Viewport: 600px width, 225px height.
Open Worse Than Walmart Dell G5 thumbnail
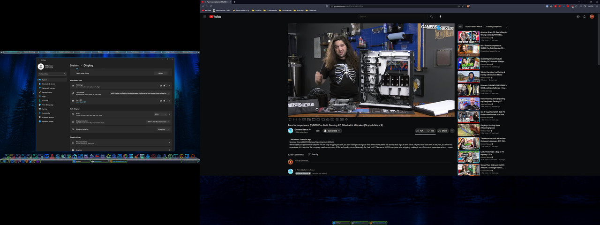click(468, 170)
